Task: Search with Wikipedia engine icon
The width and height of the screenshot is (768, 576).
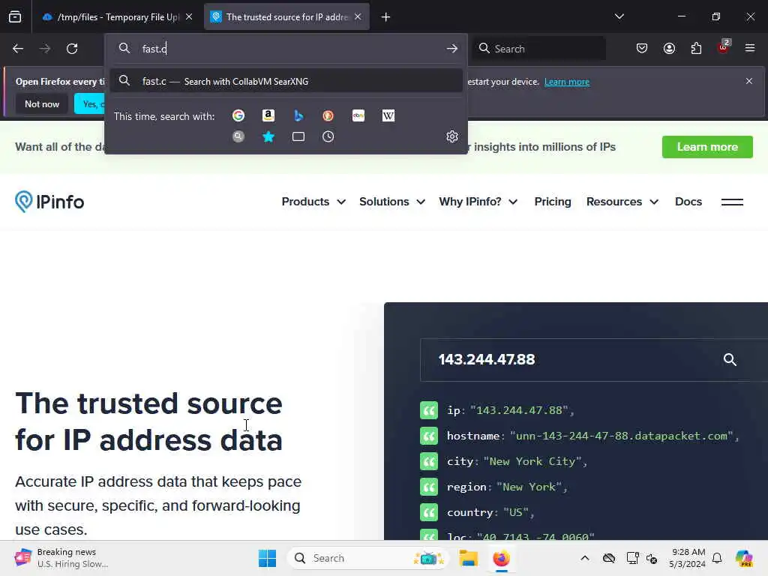Action: point(388,115)
